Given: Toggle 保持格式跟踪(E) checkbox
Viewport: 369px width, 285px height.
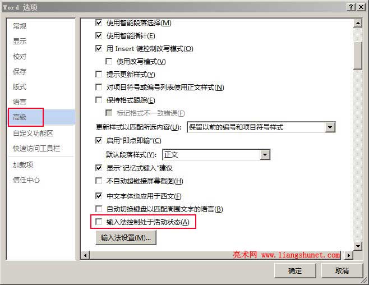Looking at the screenshot, I should click(99, 100).
